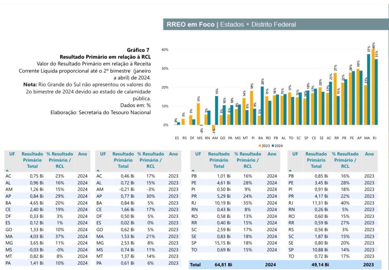The image size is (389, 270).
Task: Sort by Resultado Primário Total in leftmost table
Action: pyautogui.click(x=32, y=160)
